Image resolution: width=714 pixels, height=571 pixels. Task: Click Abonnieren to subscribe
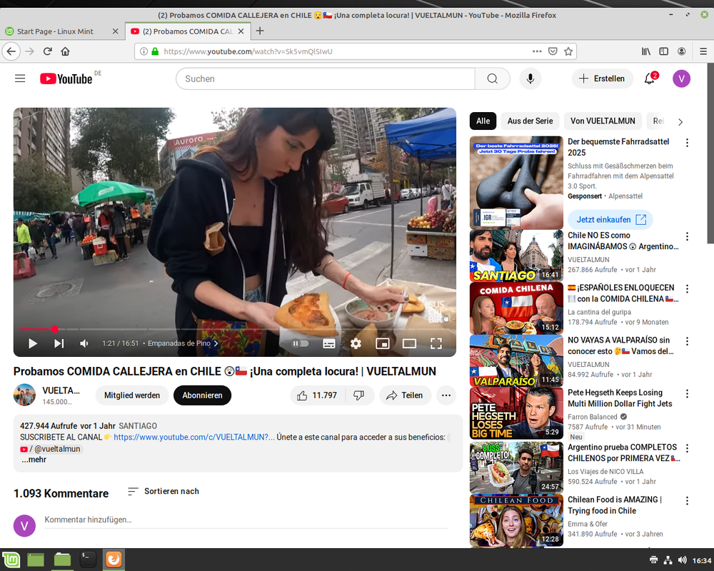pos(202,395)
